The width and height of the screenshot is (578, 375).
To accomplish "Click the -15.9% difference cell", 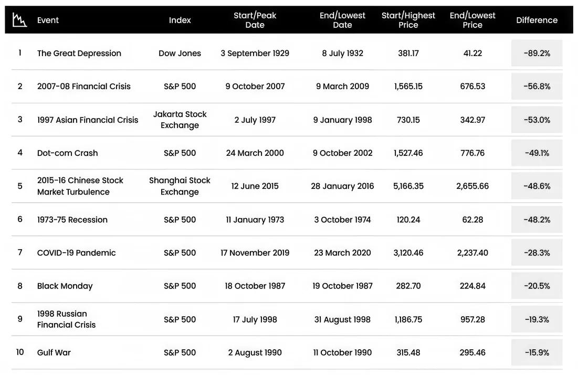I will [537, 353].
